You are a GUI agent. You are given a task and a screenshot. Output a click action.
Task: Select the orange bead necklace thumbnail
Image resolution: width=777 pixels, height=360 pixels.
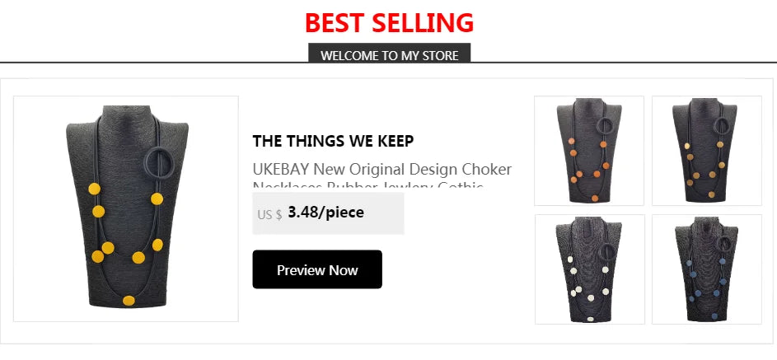tap(589, 151)
